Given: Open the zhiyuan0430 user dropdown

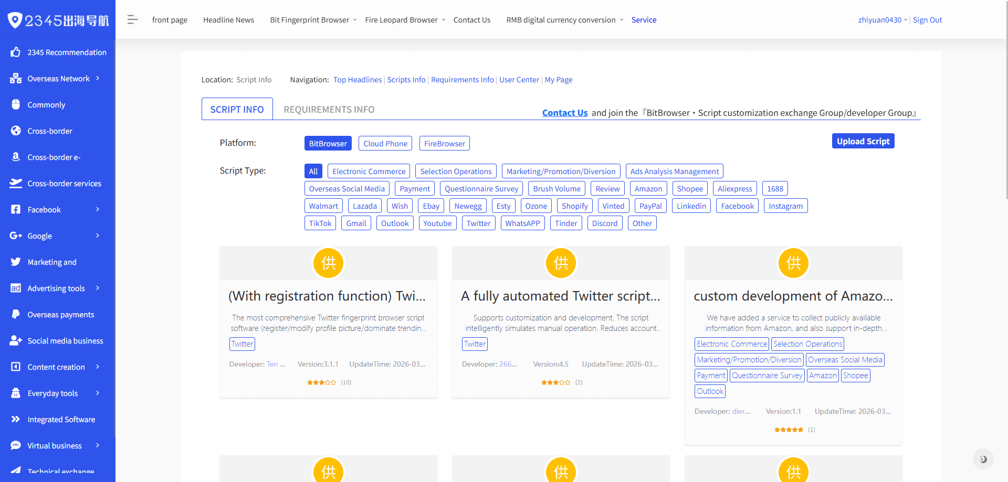Looking at the screenshot, I should [883, 20].
